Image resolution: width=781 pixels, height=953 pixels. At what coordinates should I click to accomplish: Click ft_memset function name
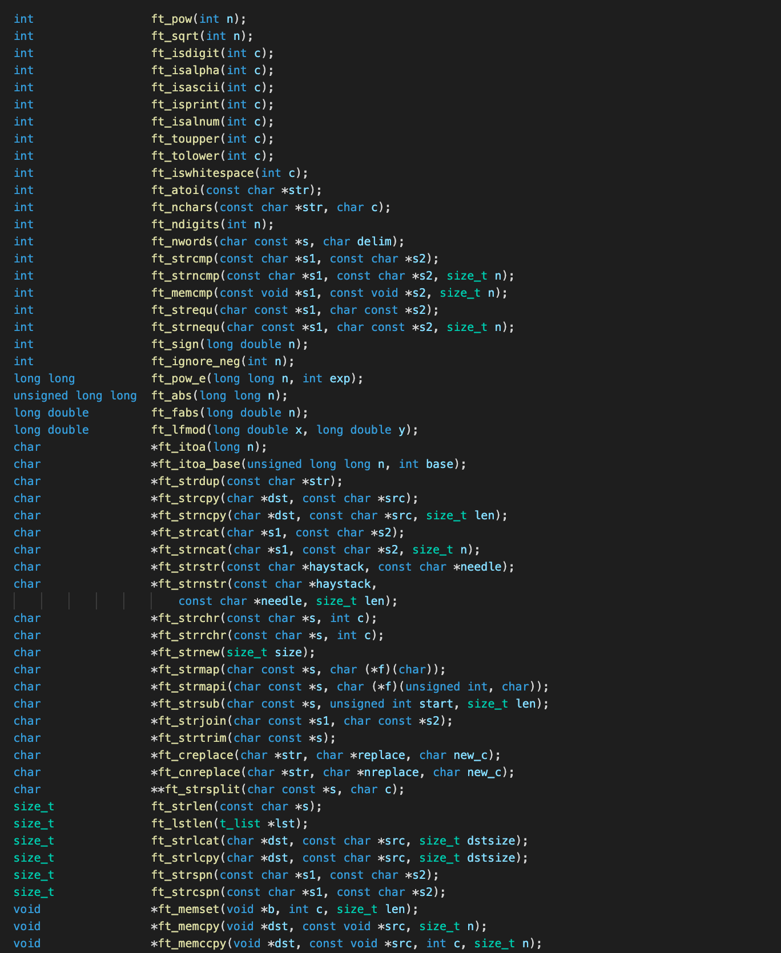(x=189, y=909)
